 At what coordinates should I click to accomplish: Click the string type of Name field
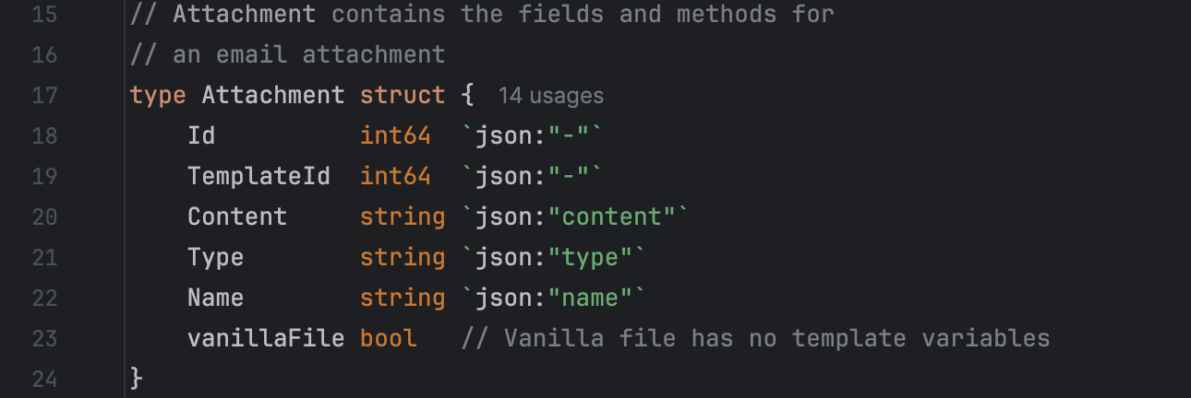click(x=403, y=298)
